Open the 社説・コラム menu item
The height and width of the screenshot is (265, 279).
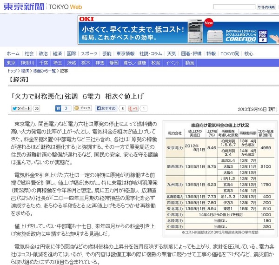(x=151, y=53)
